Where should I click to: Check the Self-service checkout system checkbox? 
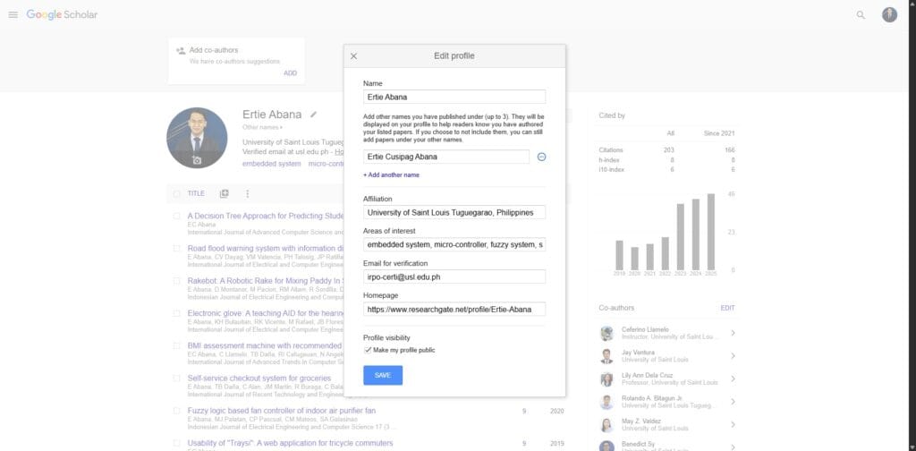click(176, 378)
